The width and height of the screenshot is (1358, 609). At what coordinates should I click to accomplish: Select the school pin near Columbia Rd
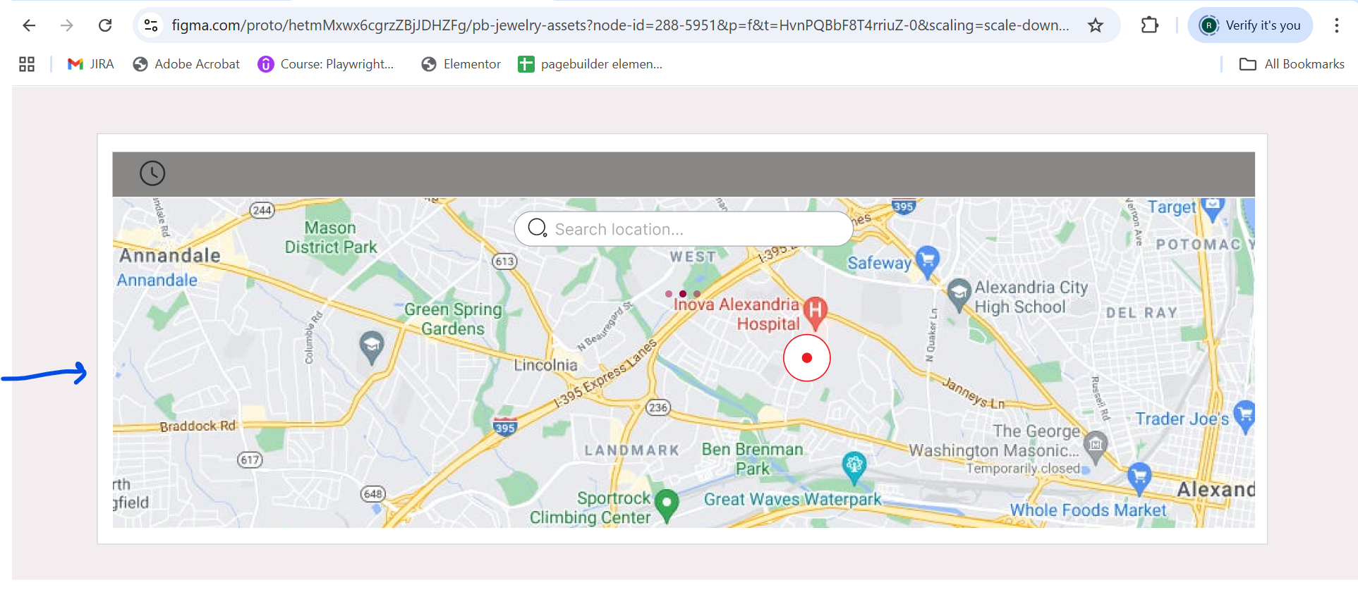point(372,347)
